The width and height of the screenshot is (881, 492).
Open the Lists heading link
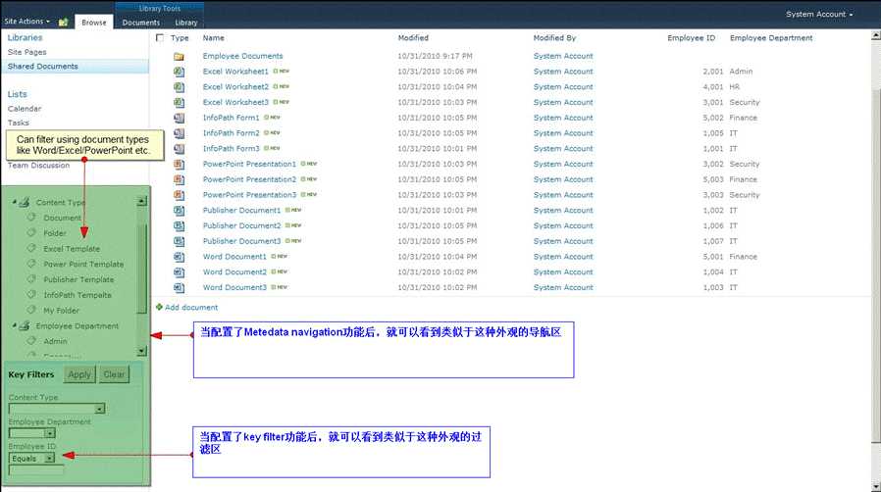click(x=17, y=94)
